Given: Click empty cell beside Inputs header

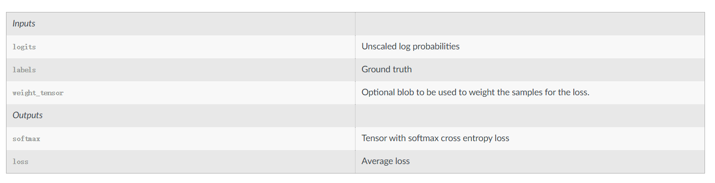Looking at the screenshot, I should click(530, 23).
